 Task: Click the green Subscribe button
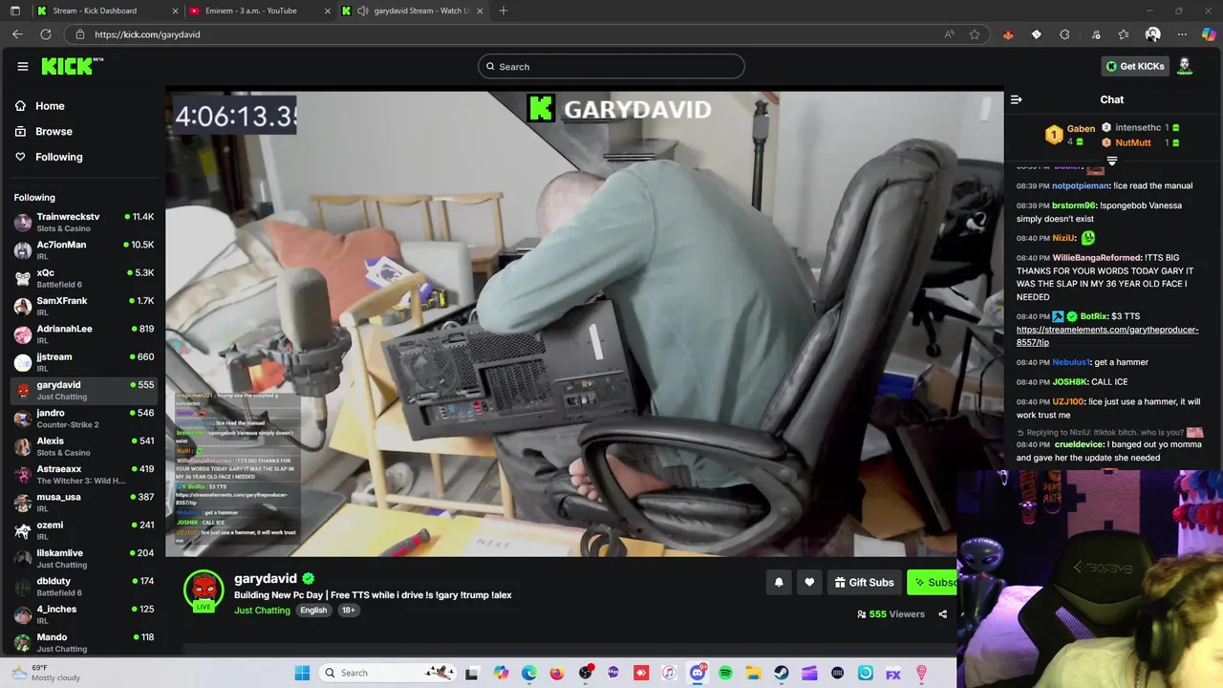932,582
